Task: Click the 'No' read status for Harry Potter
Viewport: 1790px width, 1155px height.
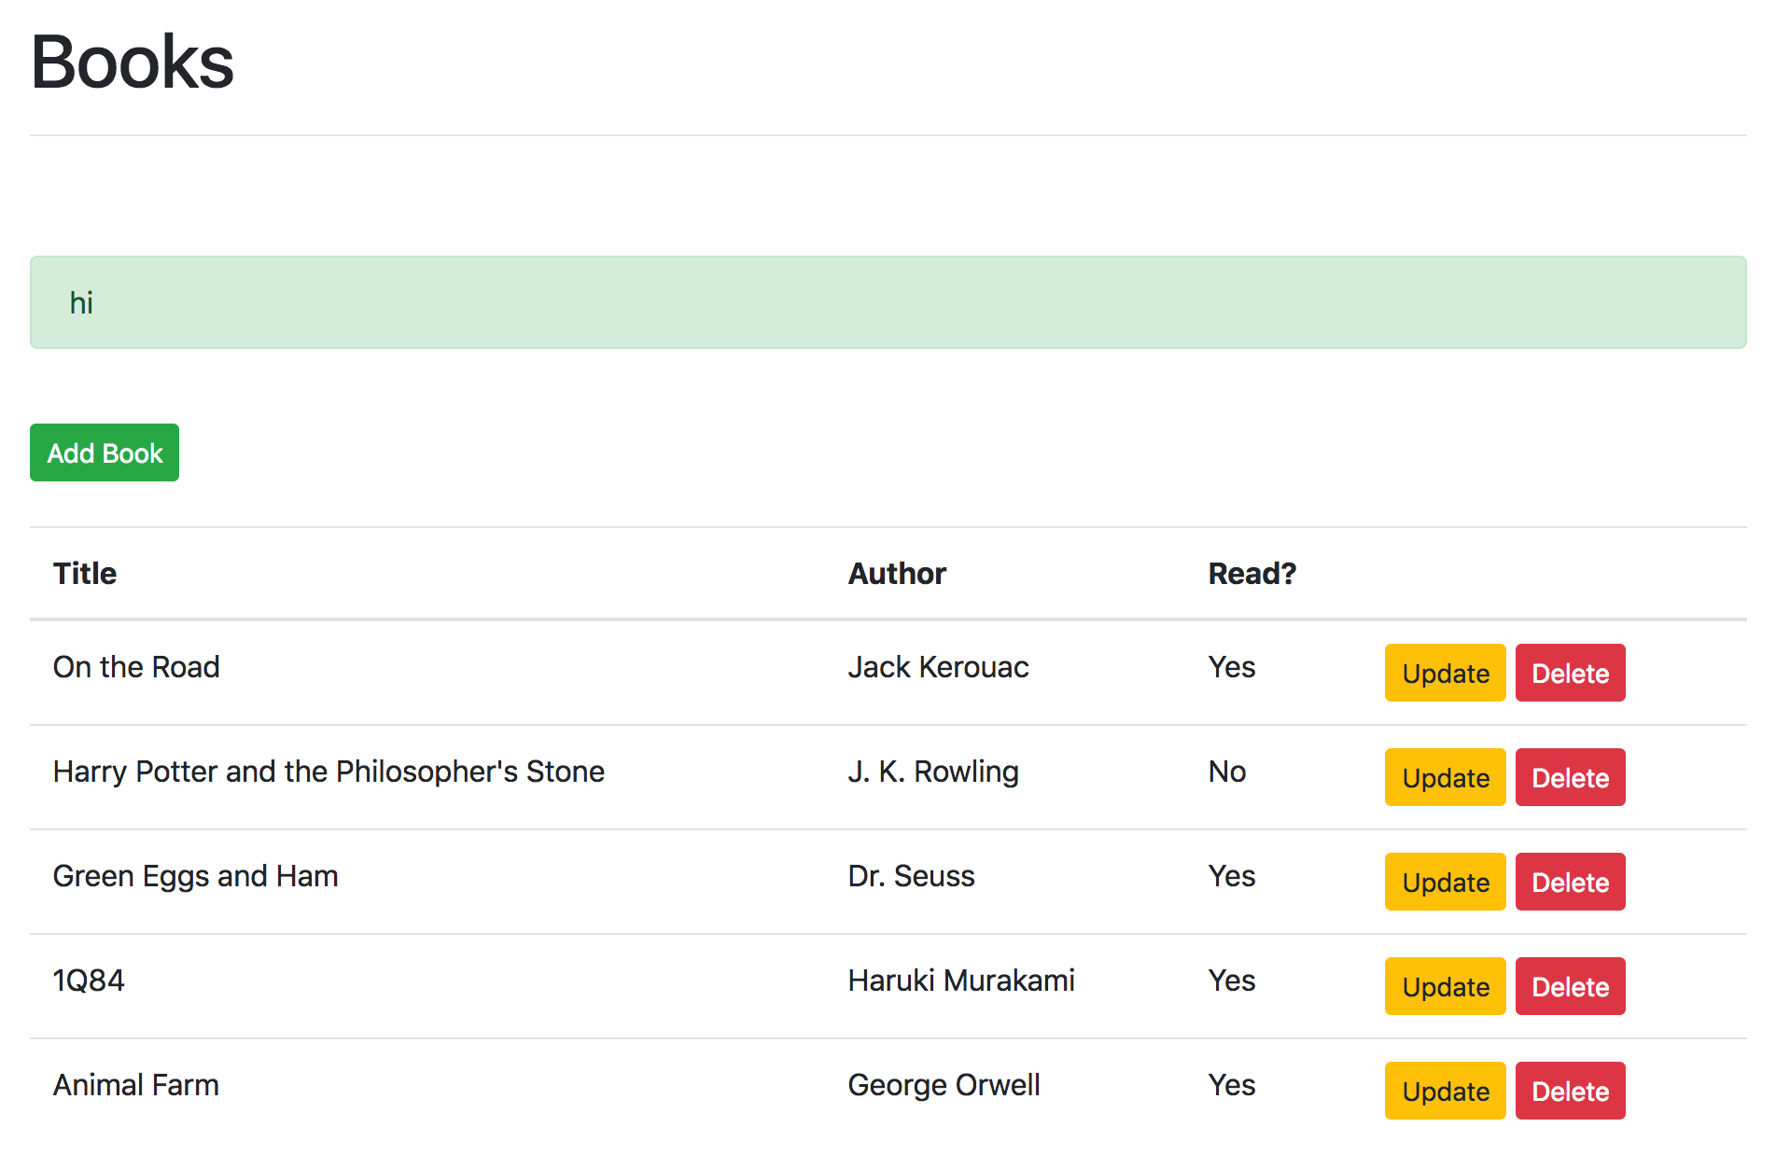Action: tap(1226, 772)
